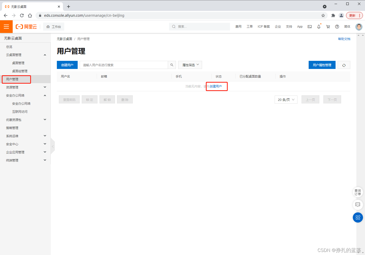
Task: Open account menu via profile avatar
Action: [359, 27]
